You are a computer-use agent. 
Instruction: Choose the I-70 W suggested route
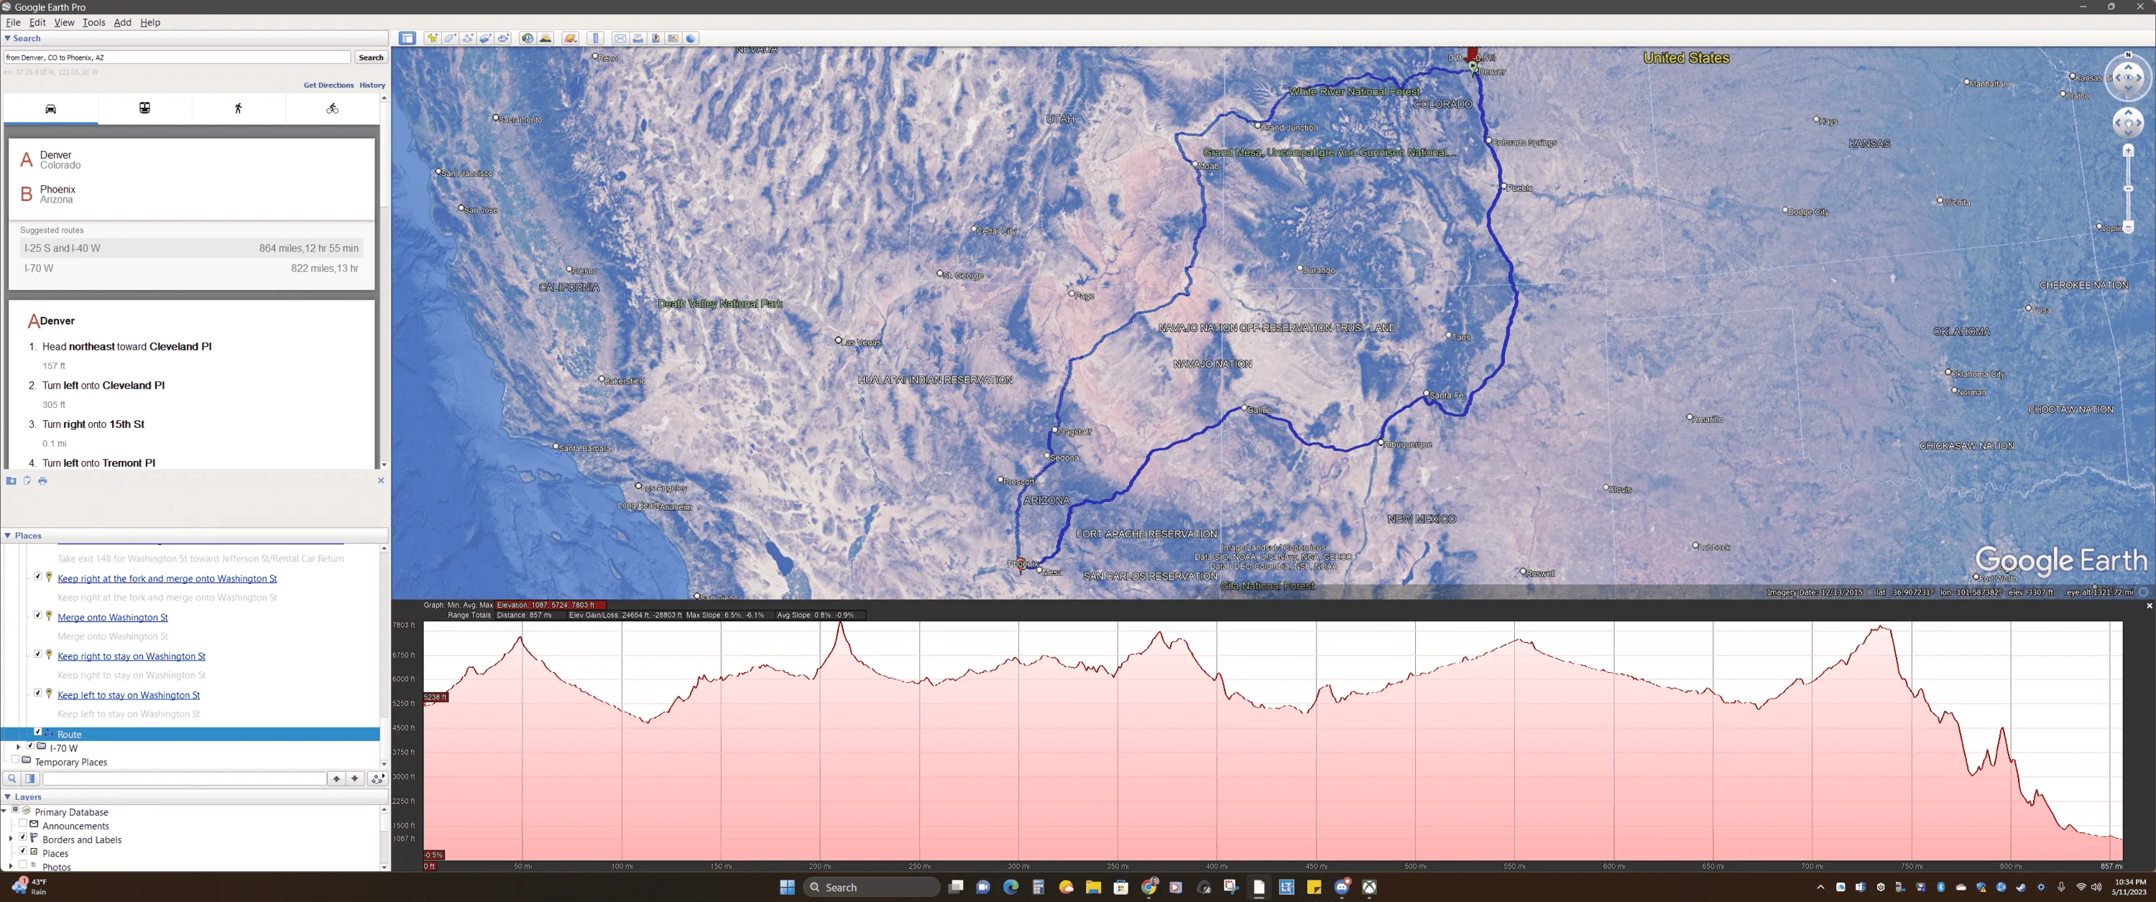(192, 269)
